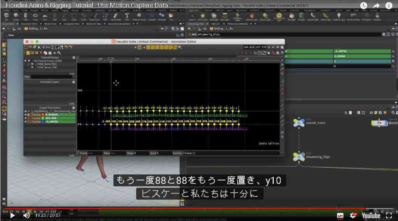Open Animation Layers gear menu

(73, 82)
